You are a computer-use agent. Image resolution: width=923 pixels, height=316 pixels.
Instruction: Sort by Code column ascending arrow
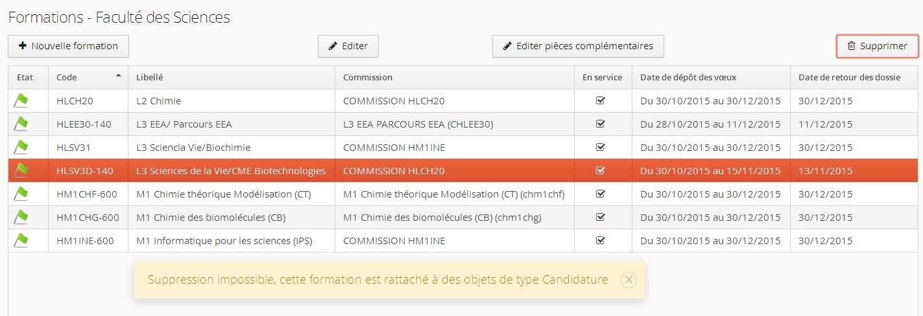click(118, 76)
